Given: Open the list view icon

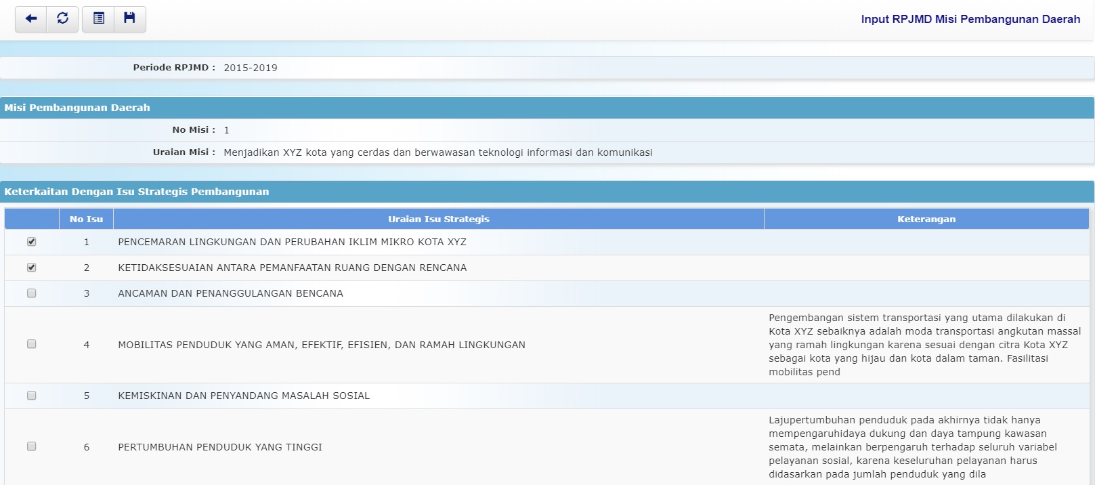Looking at the screenshot, I should (x=98, y=19).
